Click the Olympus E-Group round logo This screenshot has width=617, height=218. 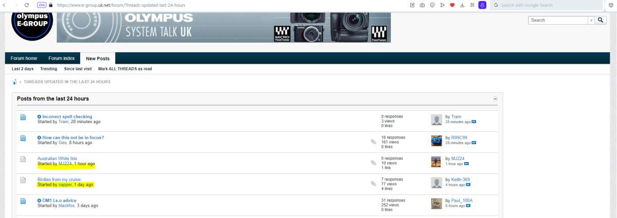[x=32, y=26]
